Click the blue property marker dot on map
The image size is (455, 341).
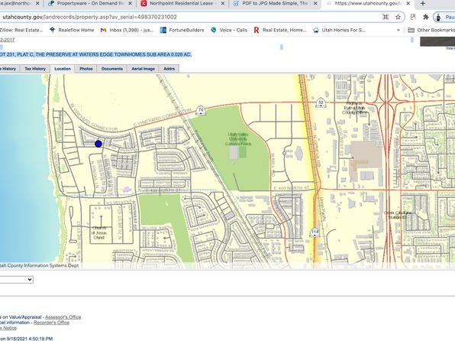point(98,144)
